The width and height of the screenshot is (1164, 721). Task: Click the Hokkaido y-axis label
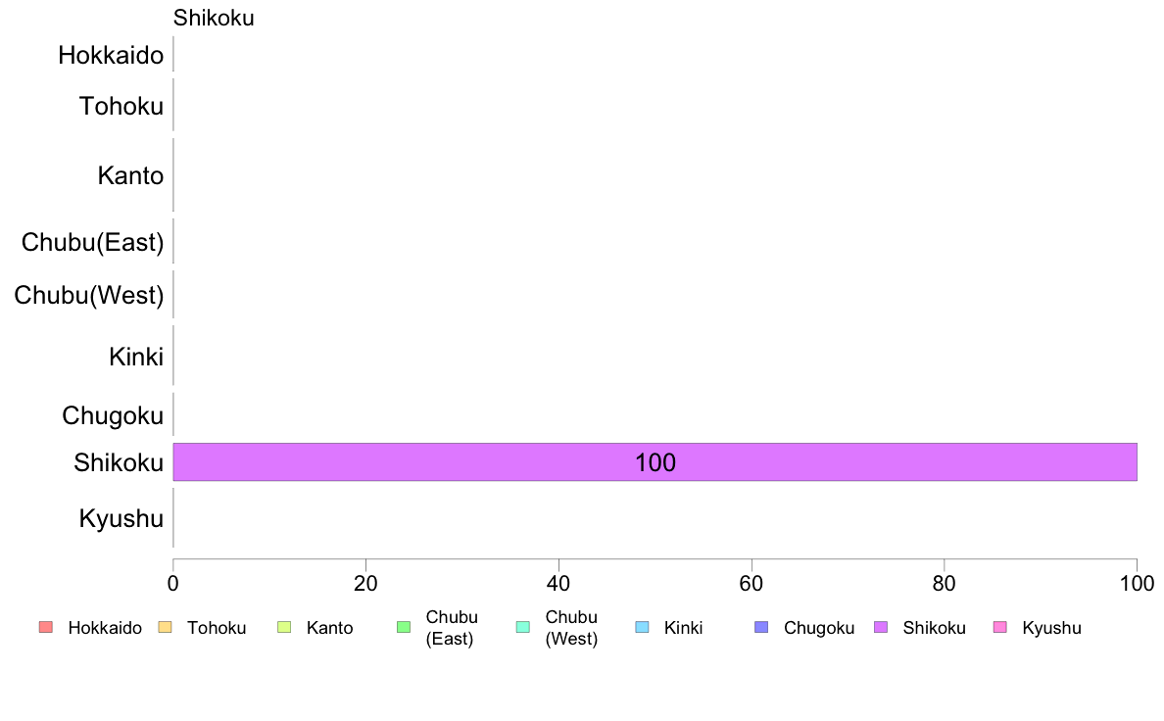pos(111,55)
